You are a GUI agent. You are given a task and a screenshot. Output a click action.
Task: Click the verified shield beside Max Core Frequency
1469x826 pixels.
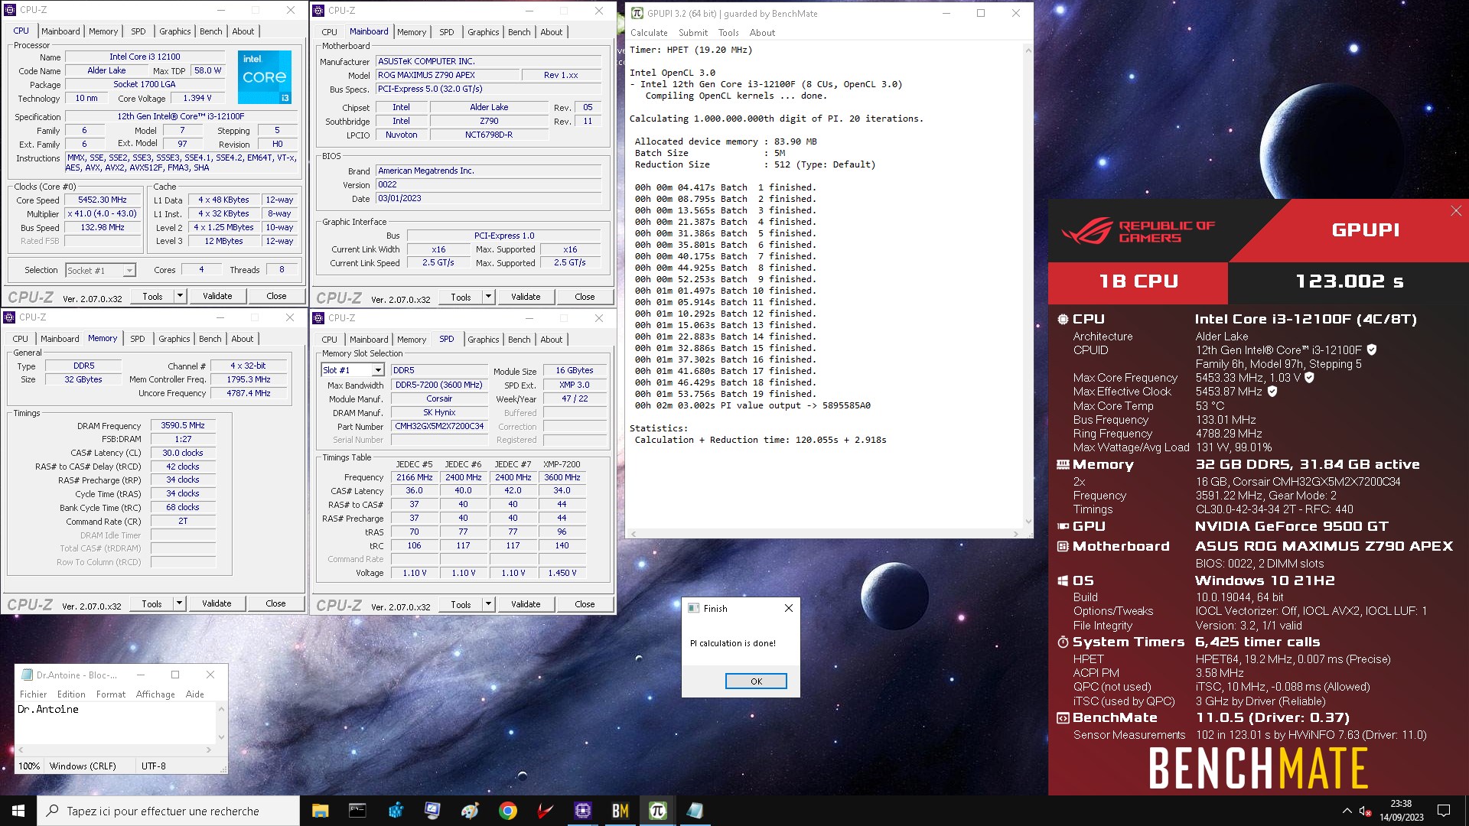pos(1309,377)
